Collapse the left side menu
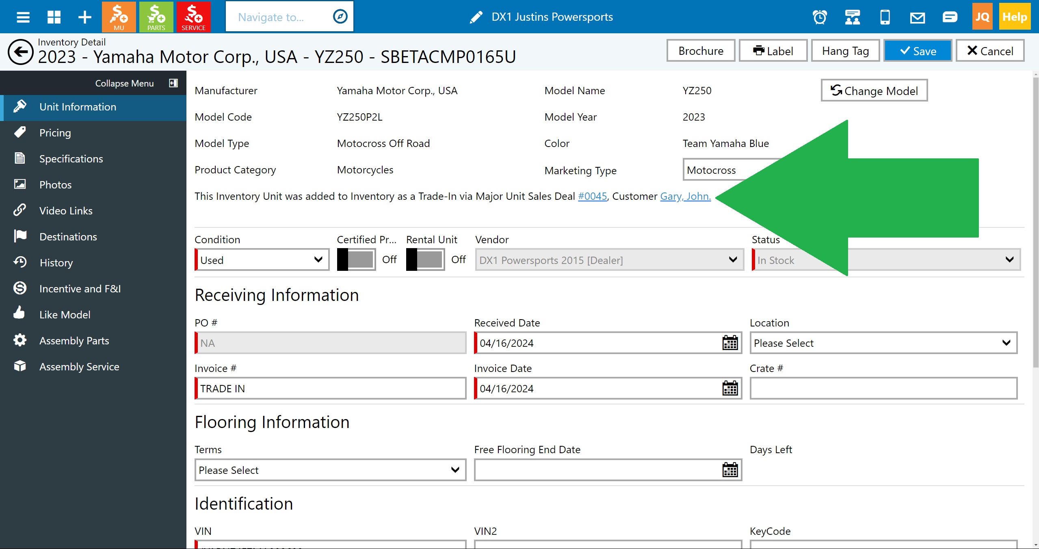 [x=173, y=83]
